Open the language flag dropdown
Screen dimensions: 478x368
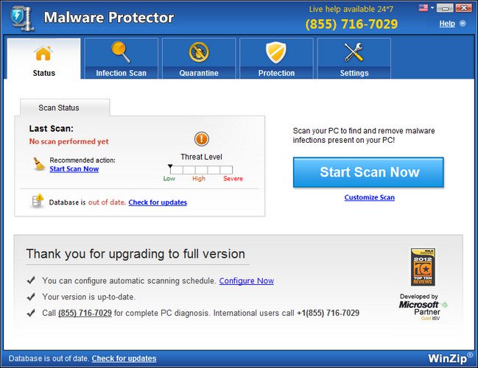[426, 8]
